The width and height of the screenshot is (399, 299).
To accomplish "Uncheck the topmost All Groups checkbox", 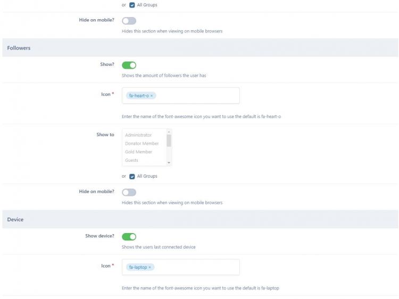I will pos(132,5).
